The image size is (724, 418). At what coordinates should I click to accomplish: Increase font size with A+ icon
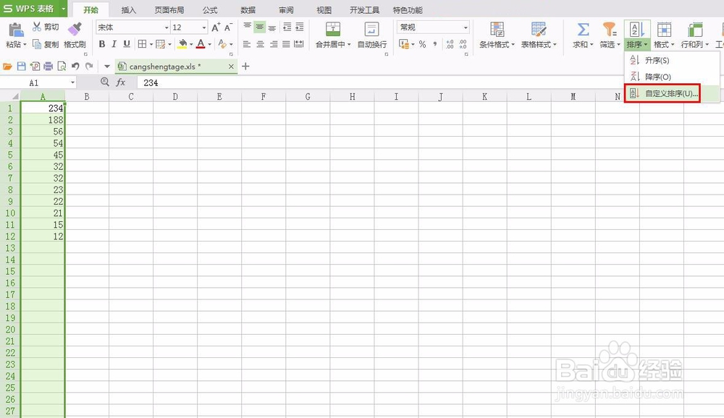click(x=216, y=27)
